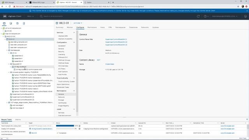Switch to the VMs tab
249x140 pixels.
click(110, 27)
